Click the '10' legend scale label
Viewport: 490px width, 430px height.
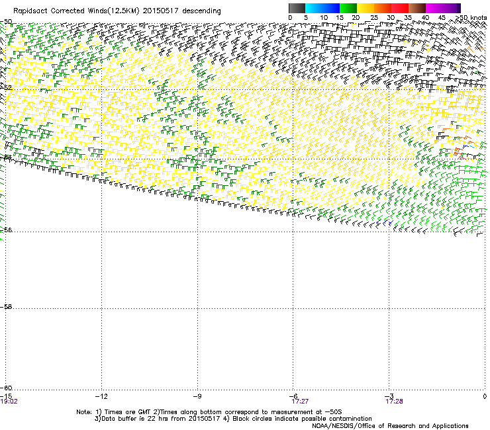[324, 18]
